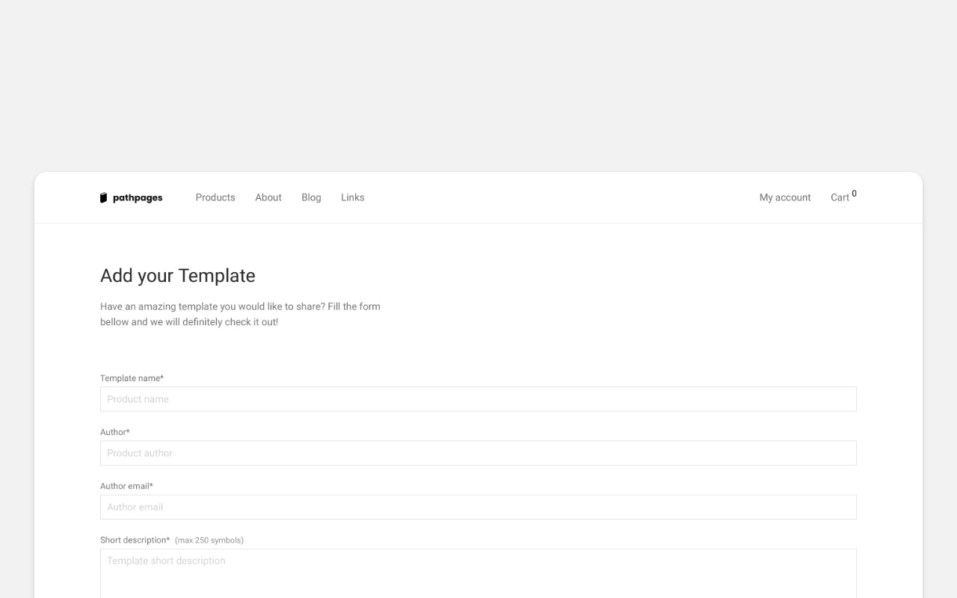Open the About page
Viewport: 957px width, 598px height.
[x=268, y=197]
